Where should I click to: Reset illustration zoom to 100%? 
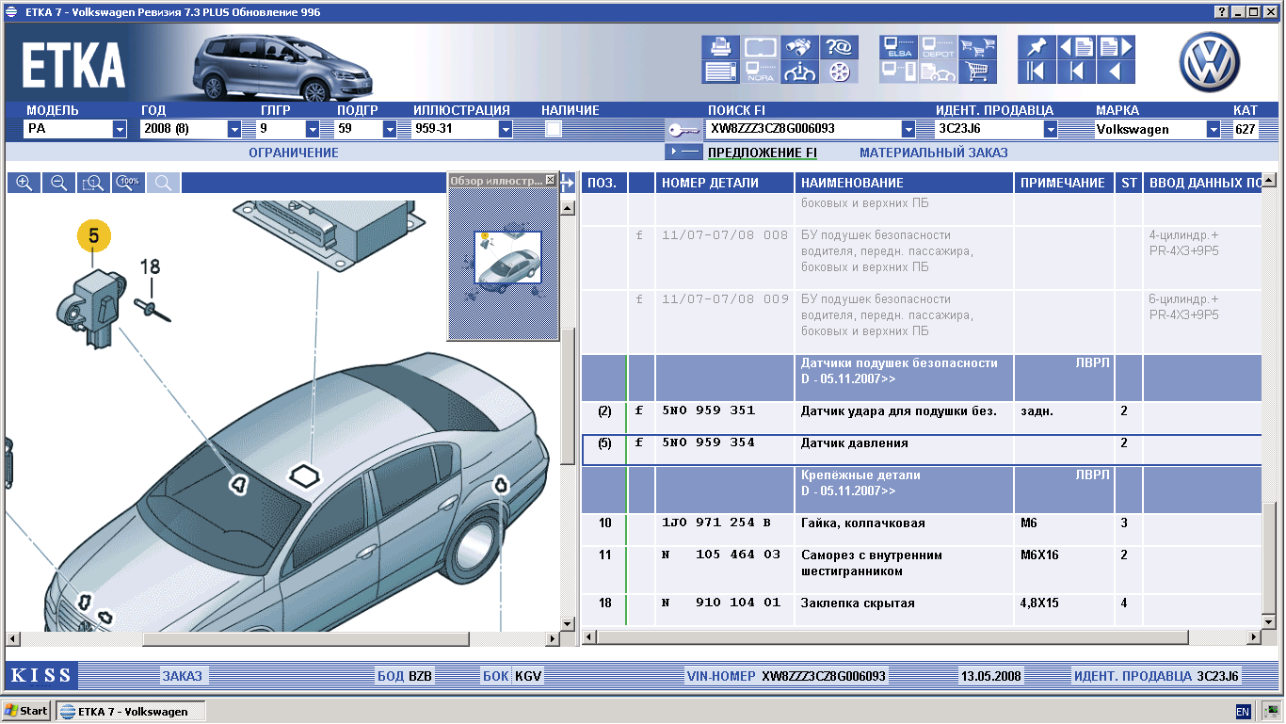pos(128,183)
